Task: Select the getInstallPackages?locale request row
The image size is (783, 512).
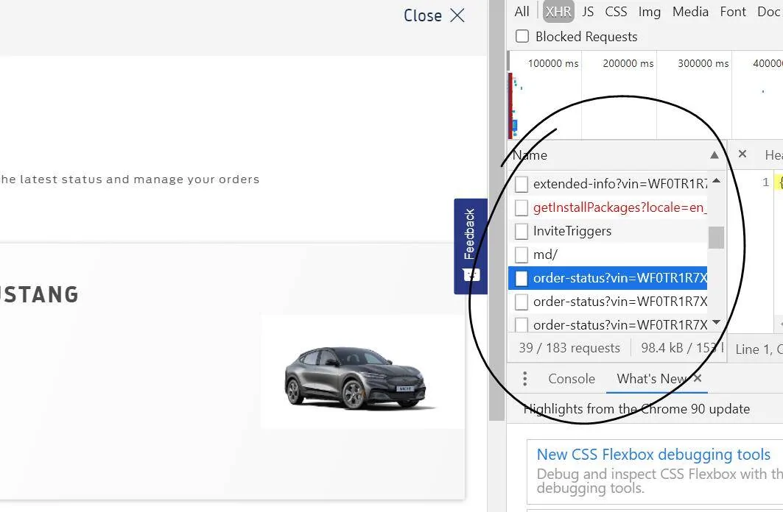Action: pyautogui.click(x=608, y=207)
